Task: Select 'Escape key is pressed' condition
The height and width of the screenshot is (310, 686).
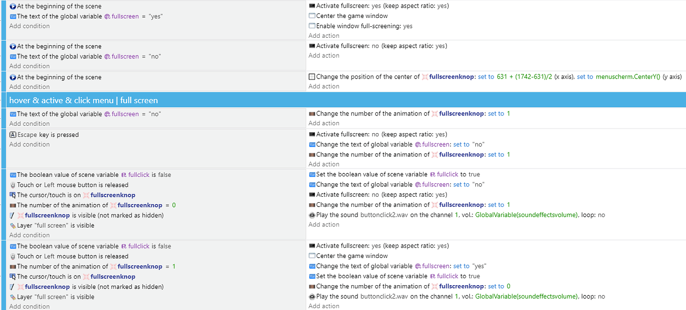Action: click(44, 135)
